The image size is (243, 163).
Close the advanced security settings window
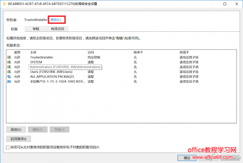[237, 4]
